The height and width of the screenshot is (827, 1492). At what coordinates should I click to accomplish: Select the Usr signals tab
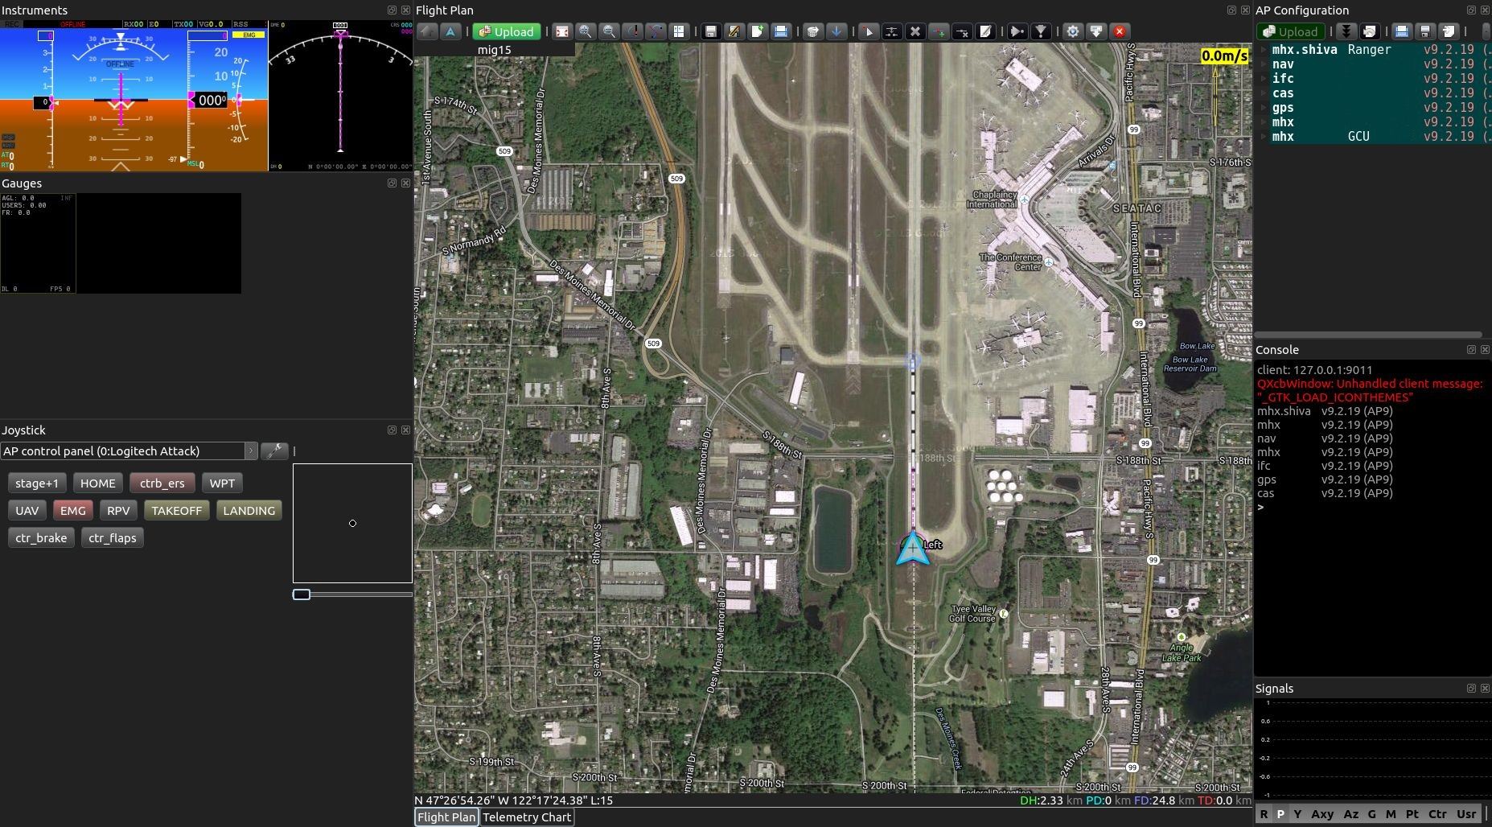click(x=1466, y=814)
